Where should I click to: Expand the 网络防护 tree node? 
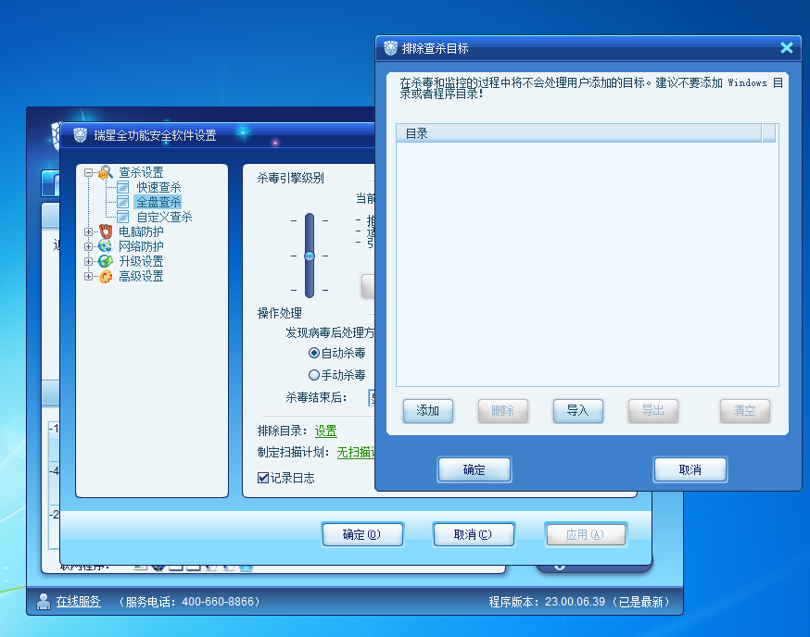(x=88, y=247)
